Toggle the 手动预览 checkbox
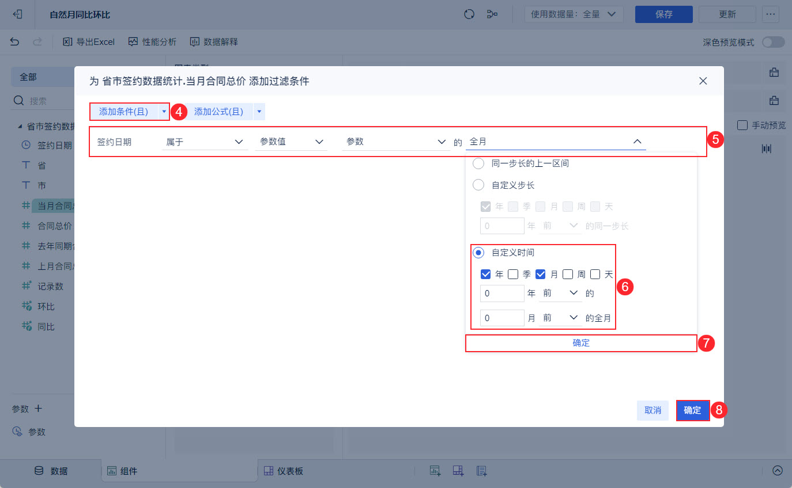The height and width of the screenshot is (488, 792). click(742, 125)
